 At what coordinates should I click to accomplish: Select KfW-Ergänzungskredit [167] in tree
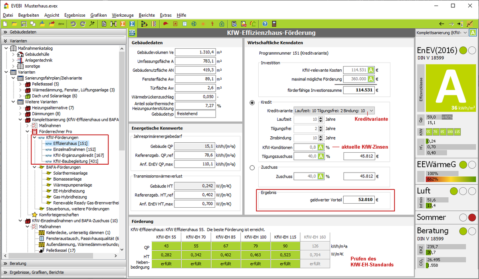79,155
